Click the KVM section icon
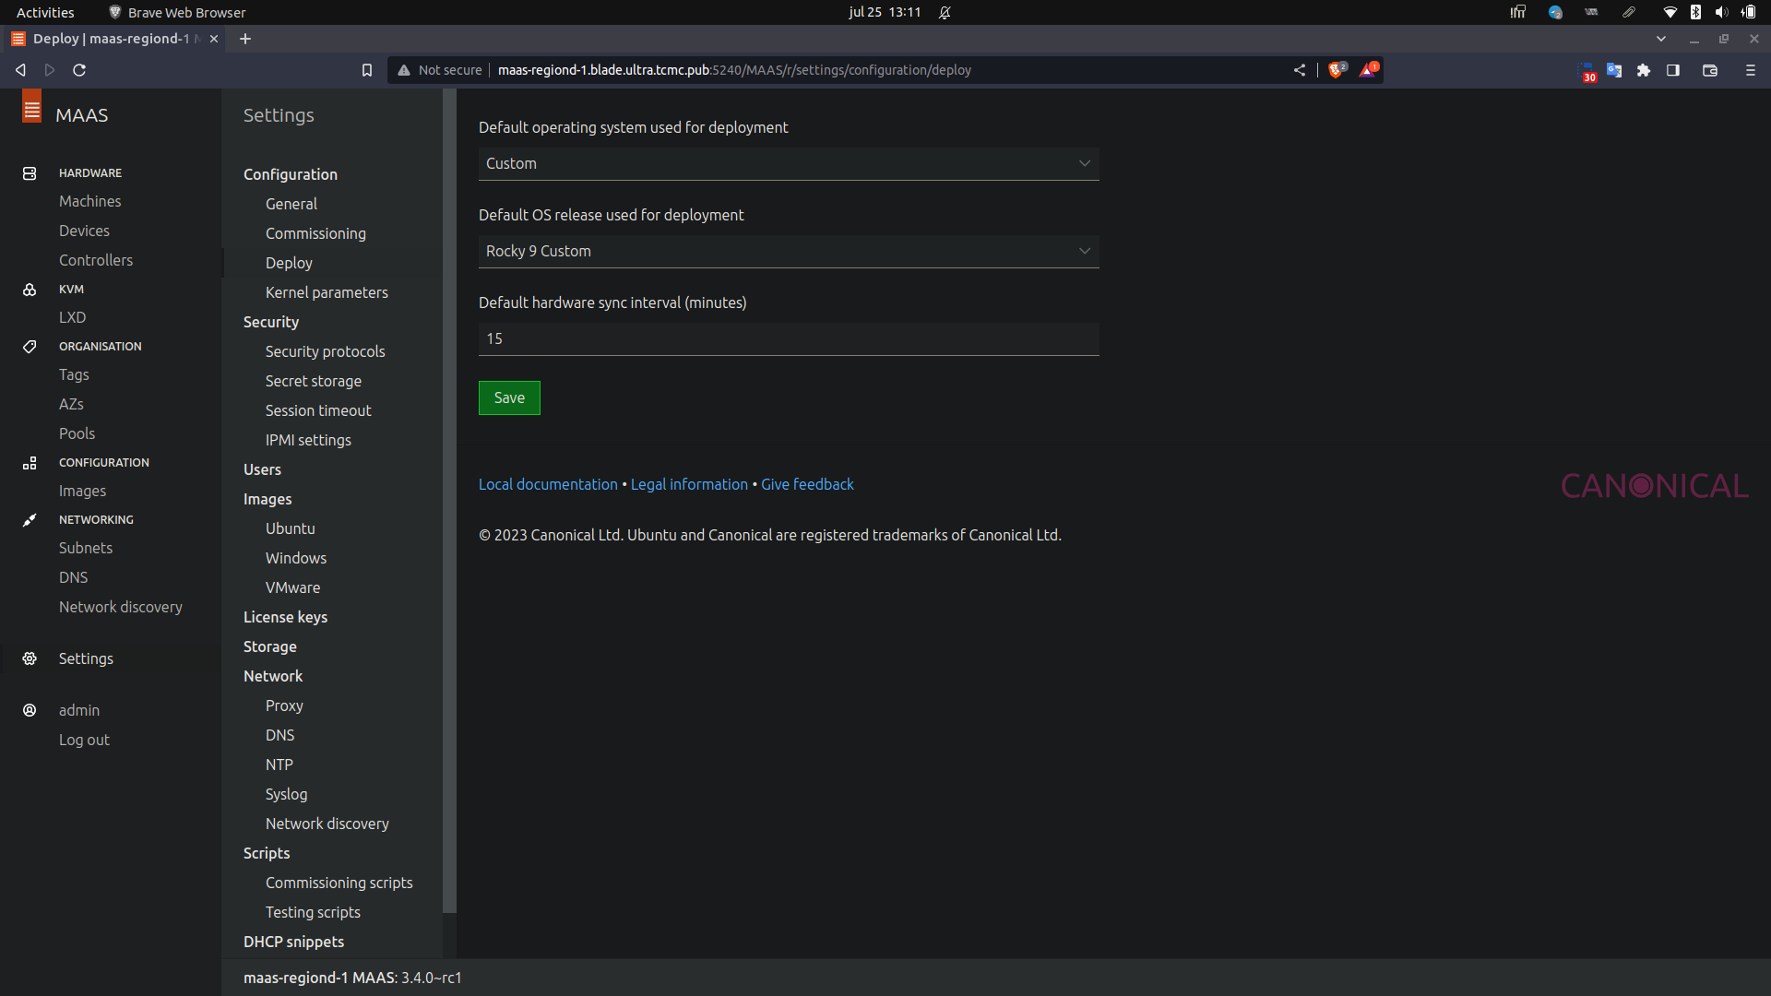 pyautogui.click(x=30, y=290)
